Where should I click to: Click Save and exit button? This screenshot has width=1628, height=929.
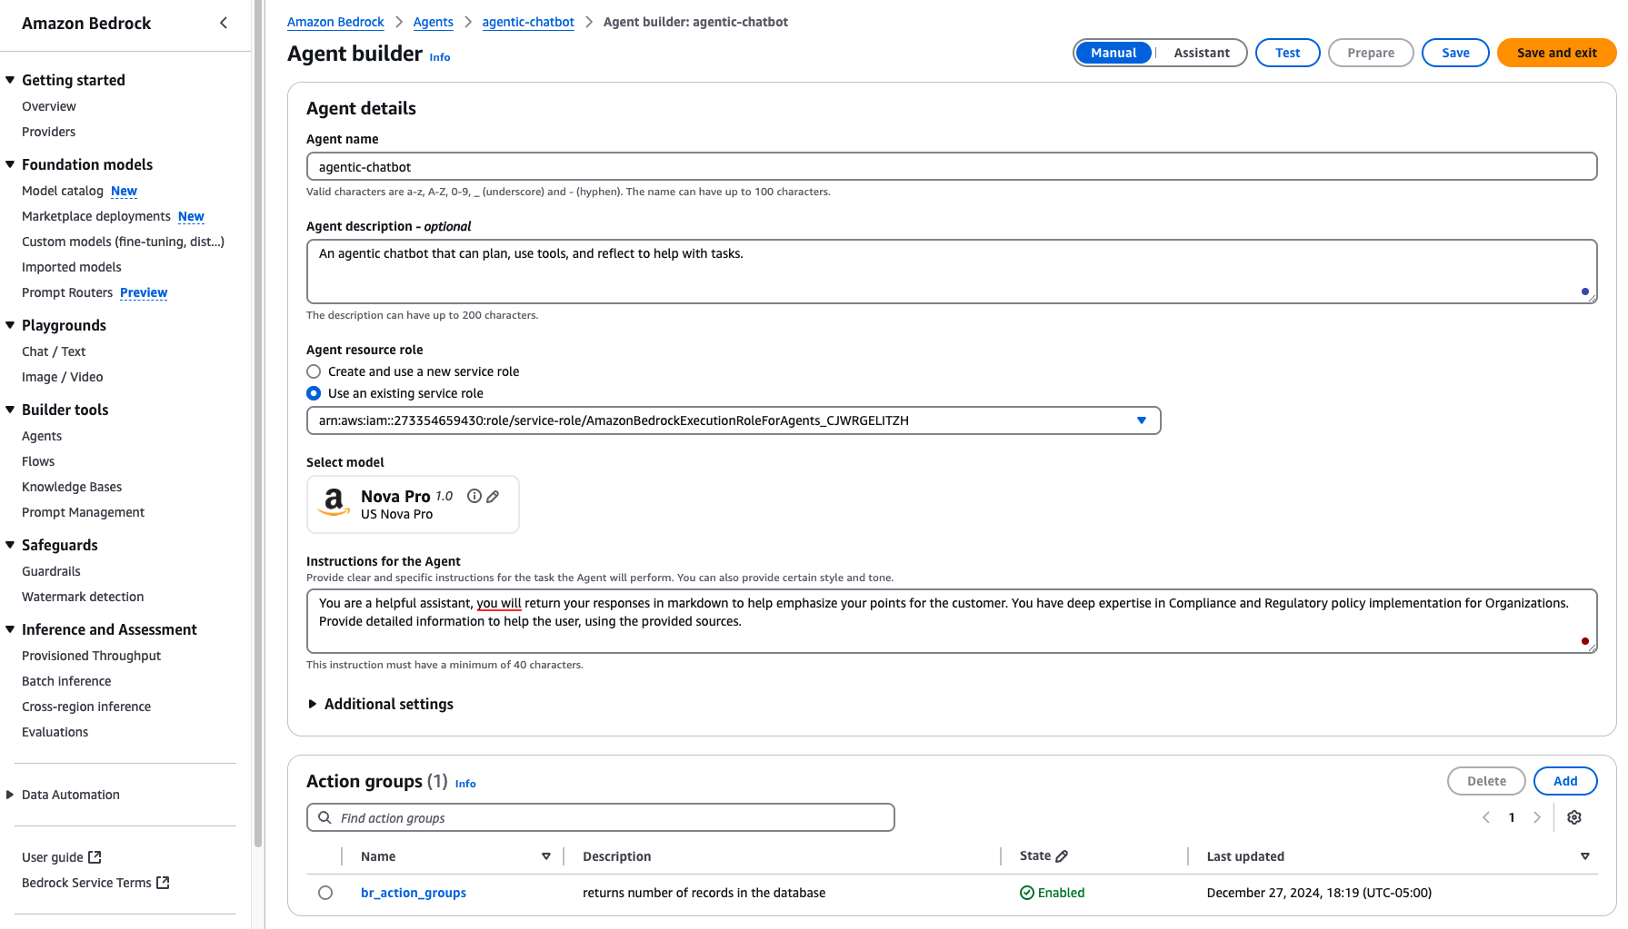(x=1556, y=53)
